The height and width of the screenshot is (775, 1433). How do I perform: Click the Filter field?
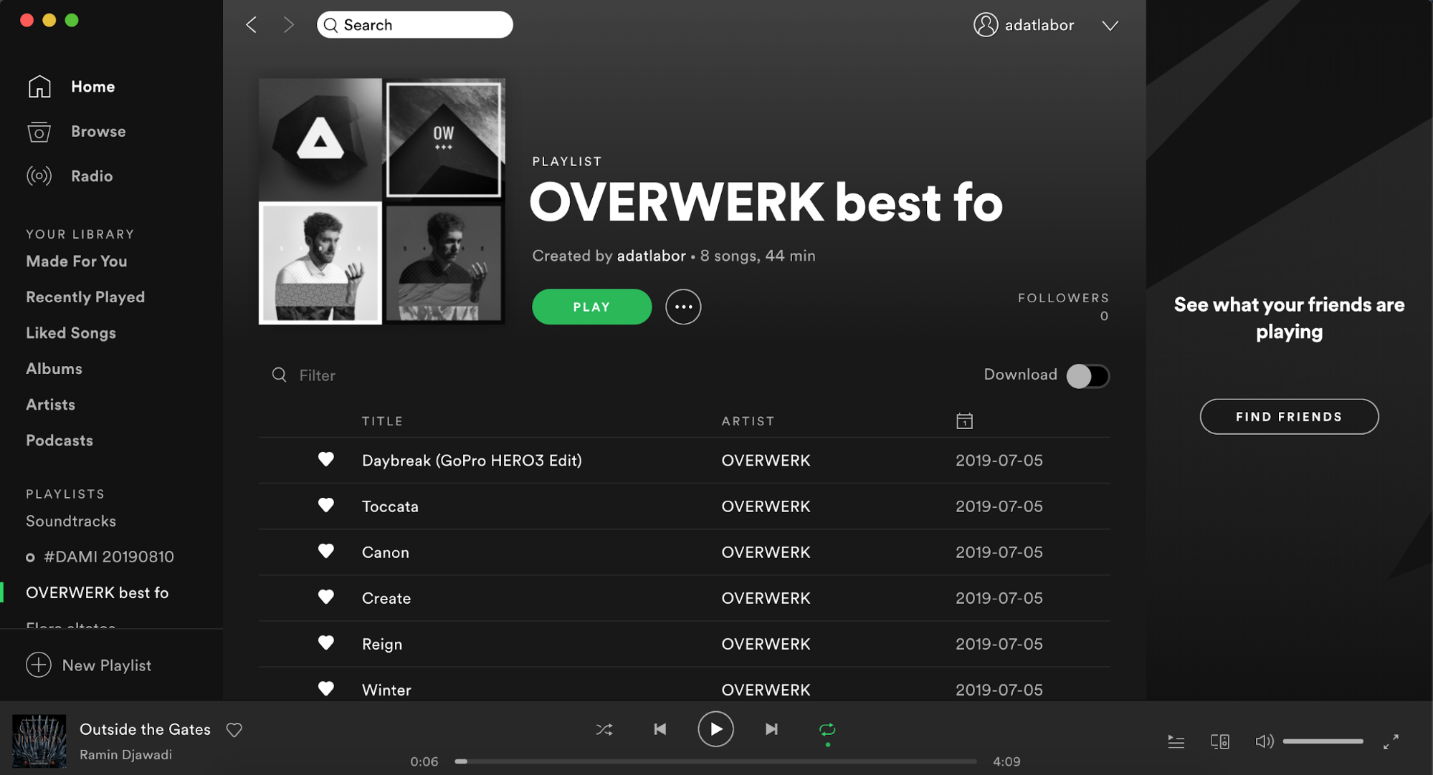[x=317, y=375]
